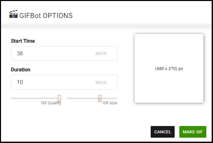Click the secs unit in Duration field

[x=101, y=82]
